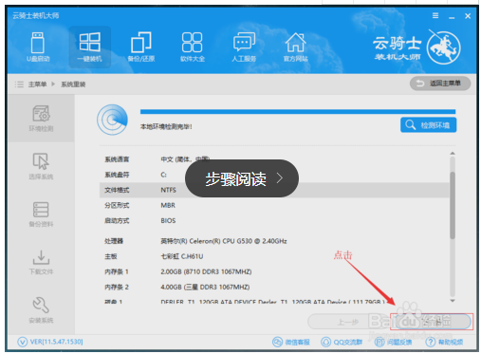Open the U盘启动 tool in top toolbar

[38, 47]
